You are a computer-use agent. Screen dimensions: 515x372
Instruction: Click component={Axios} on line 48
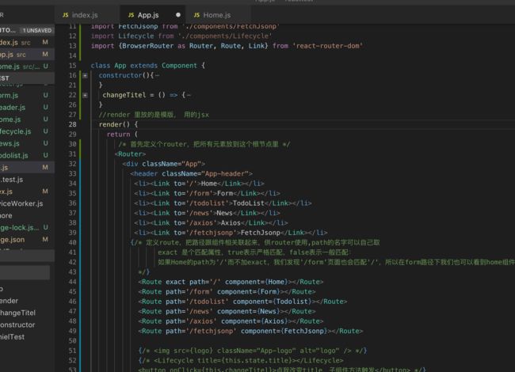[x=254, y=321]
